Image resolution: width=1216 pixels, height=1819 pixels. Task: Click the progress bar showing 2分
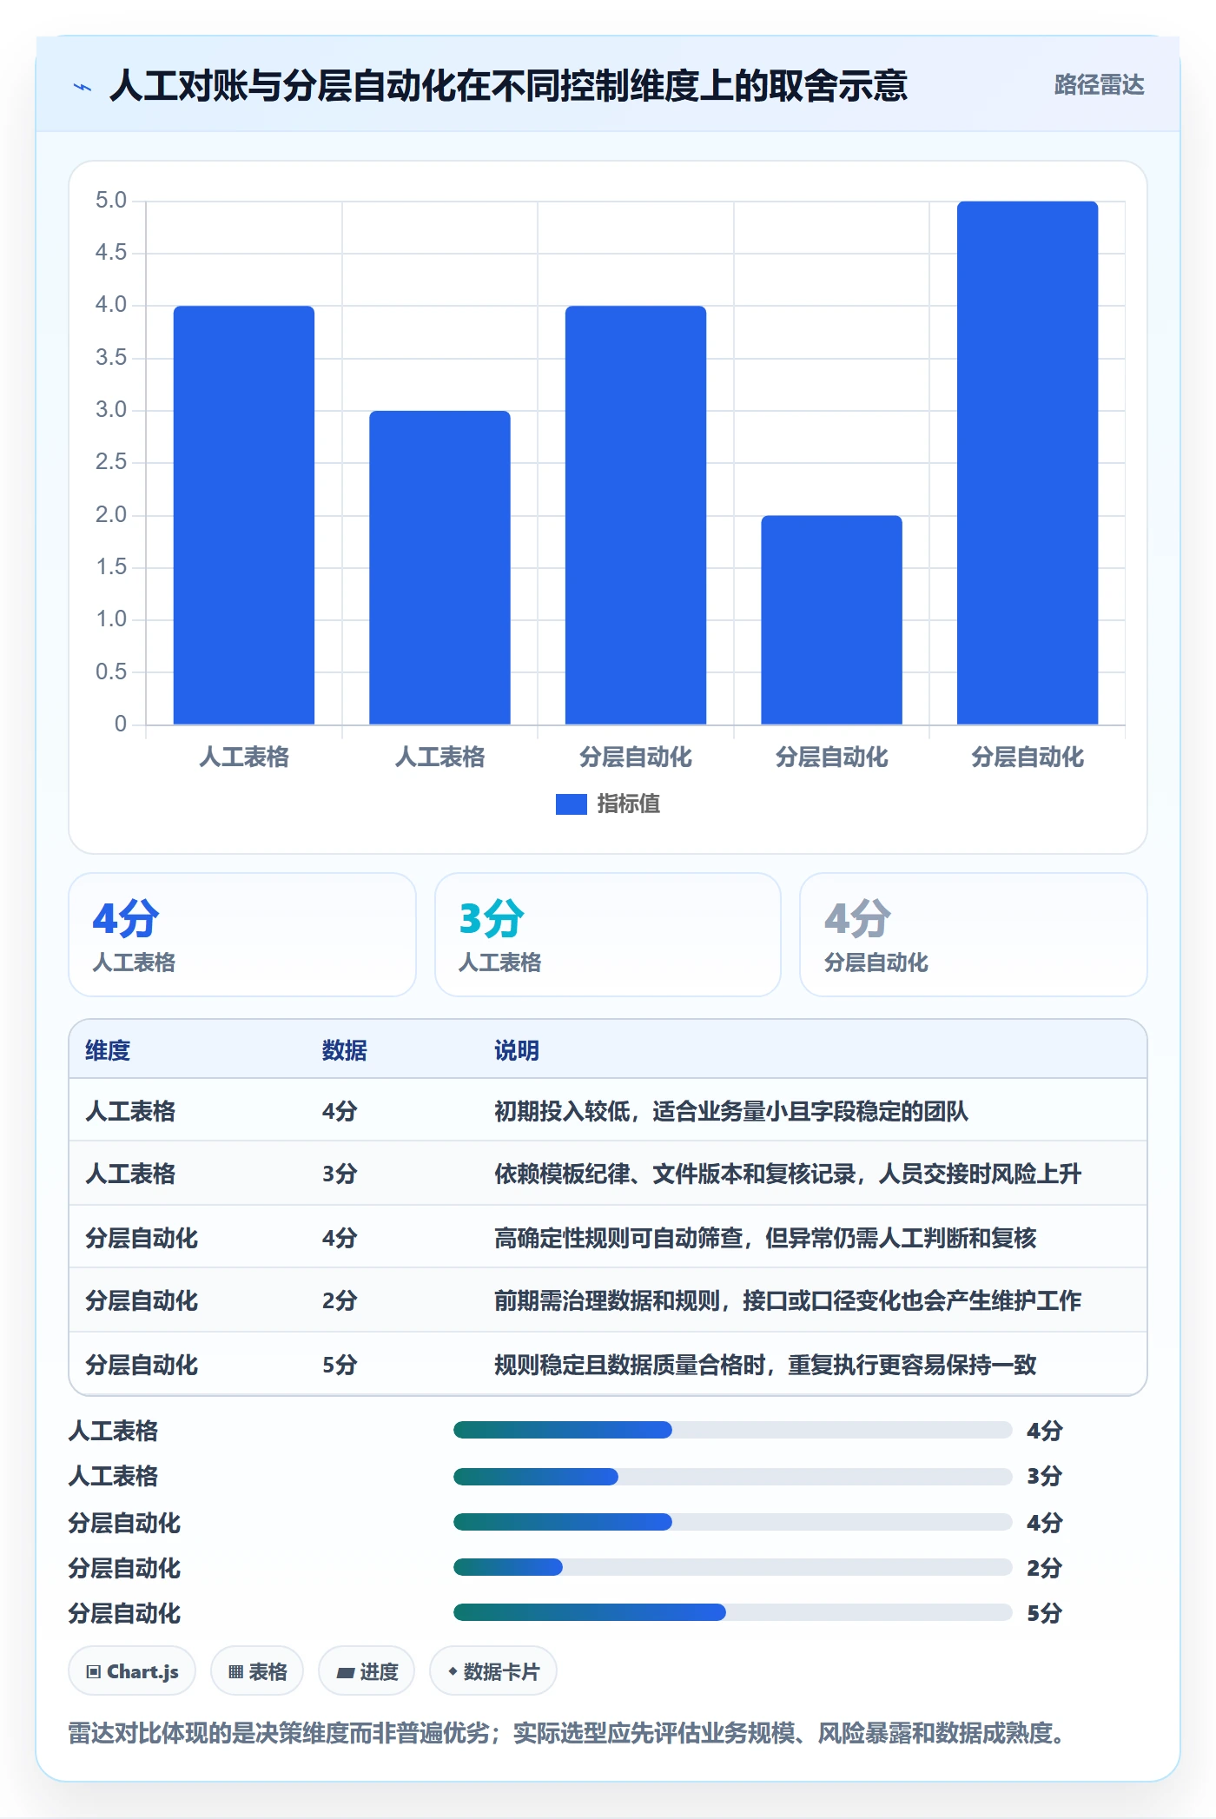point(733,1567)
